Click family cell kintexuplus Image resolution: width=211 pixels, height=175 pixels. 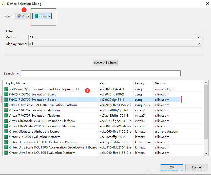pyautogui.click(x=143, y=142)
